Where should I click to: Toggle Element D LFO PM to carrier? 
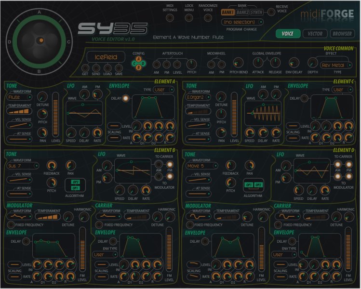[x=348, y=165]
